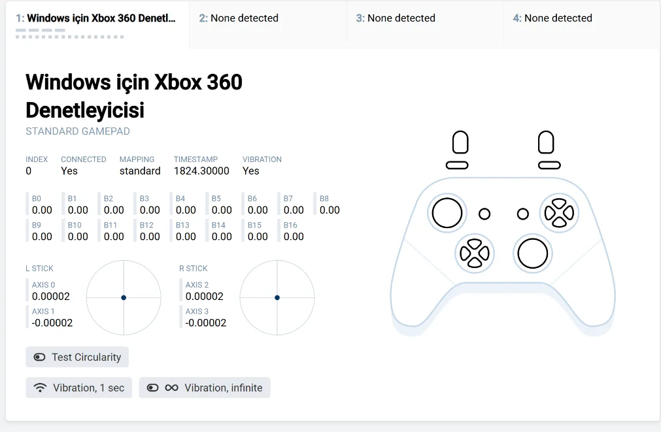Image resolution: width=661 pixels, height=432 pixels.
Task: Select the left bumper on the controller diagram
Action: (457, 165)
